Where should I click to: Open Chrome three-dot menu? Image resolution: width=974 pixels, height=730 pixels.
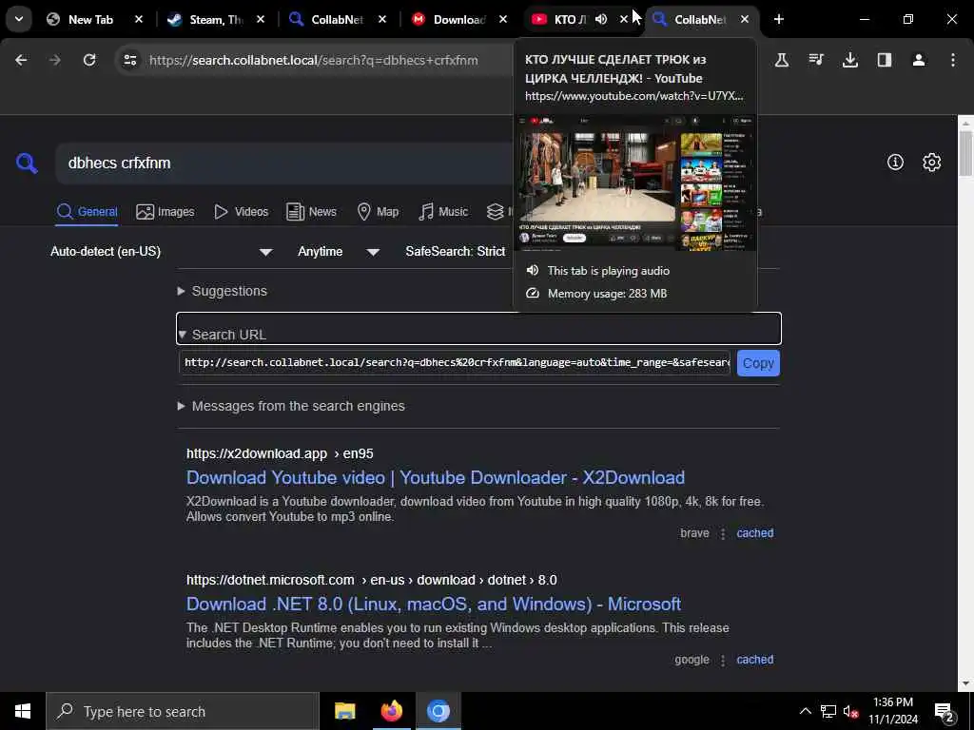tap(952, 60)
